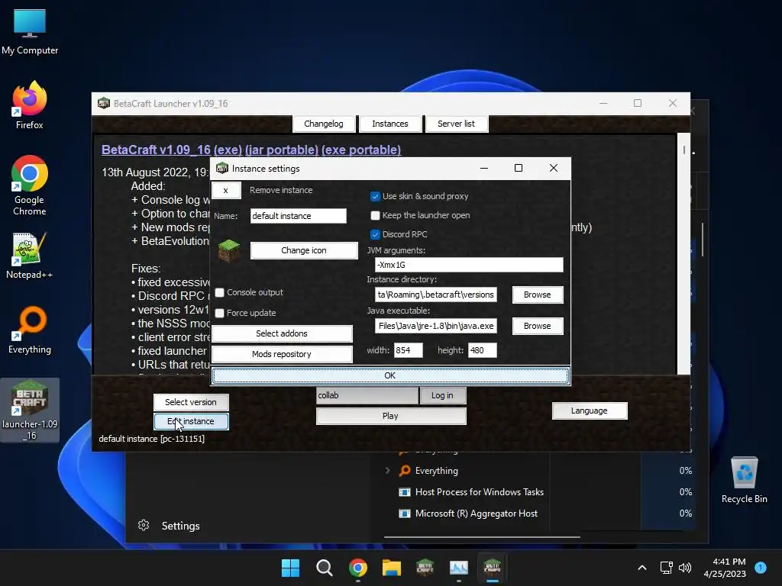This screenshot has width=782, height=586.
Task: Click the Change icon button
Action: click(304, 250)
